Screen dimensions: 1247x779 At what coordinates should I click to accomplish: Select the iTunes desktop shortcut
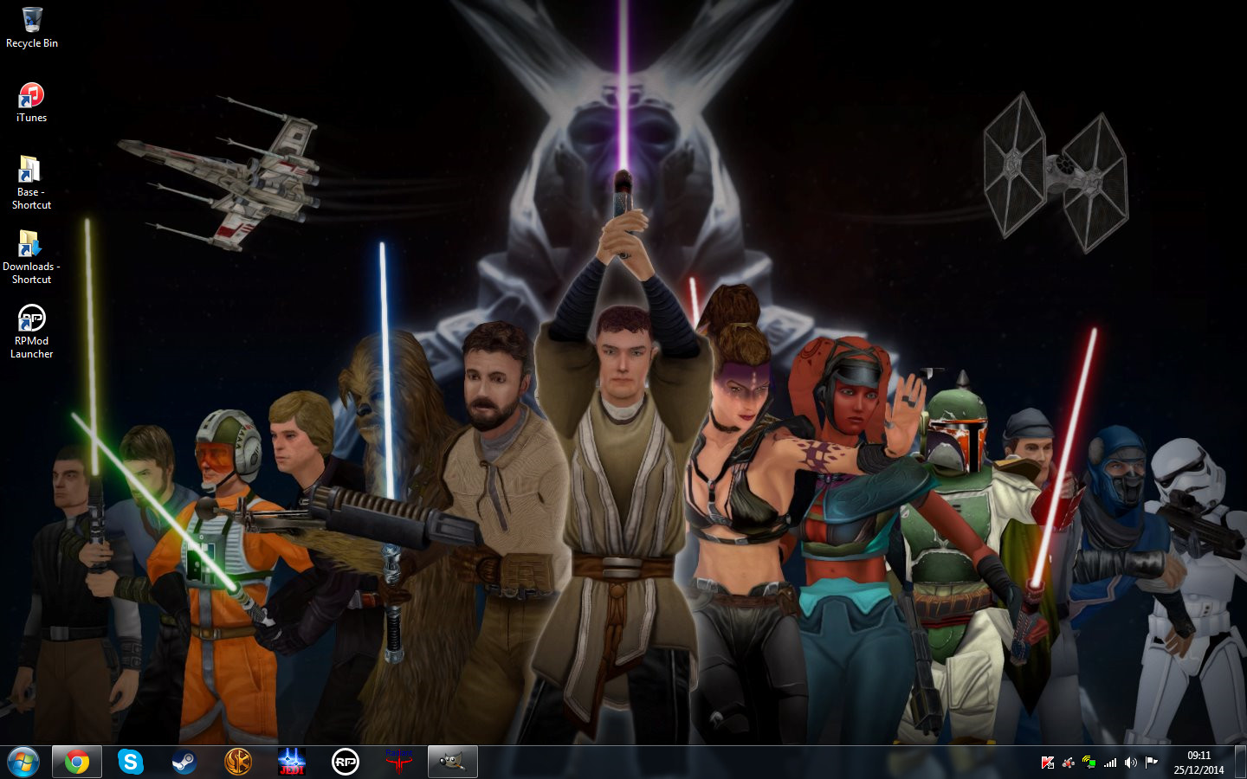tap(32, 102)
